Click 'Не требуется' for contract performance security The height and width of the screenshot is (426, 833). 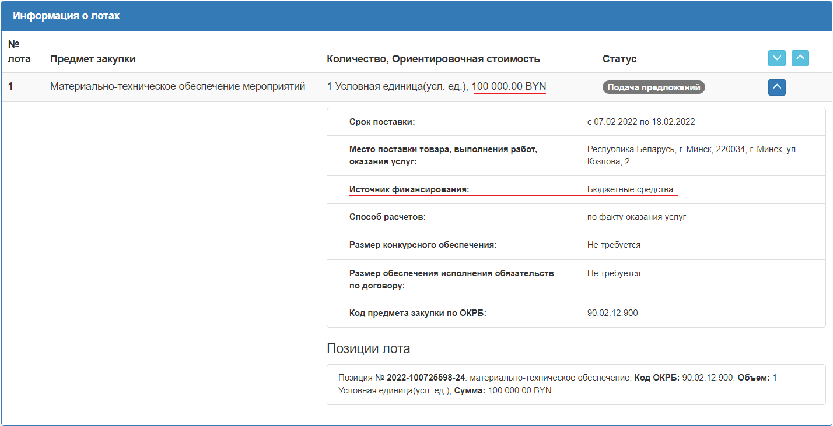coord(614,273)
